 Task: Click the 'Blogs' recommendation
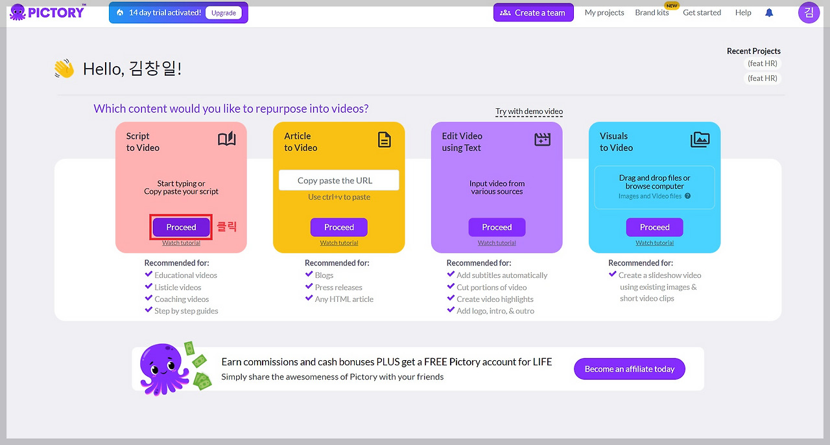click(x=324, y=275)
